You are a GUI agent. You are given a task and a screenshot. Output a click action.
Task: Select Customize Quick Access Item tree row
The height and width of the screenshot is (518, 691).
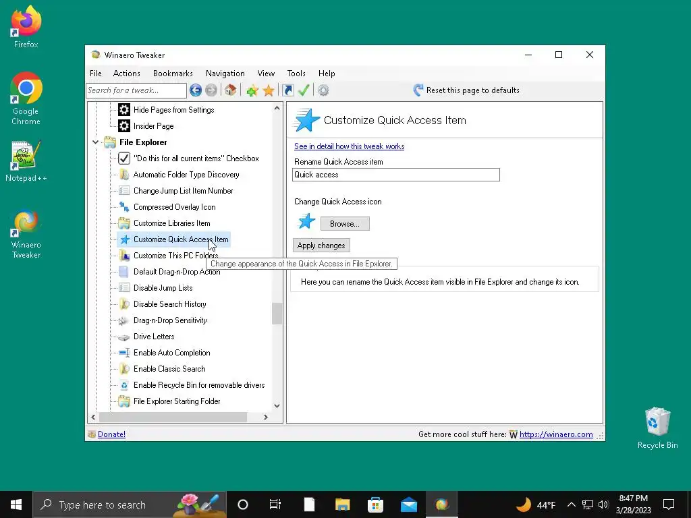pyautogui.click(x=174, y=239)
